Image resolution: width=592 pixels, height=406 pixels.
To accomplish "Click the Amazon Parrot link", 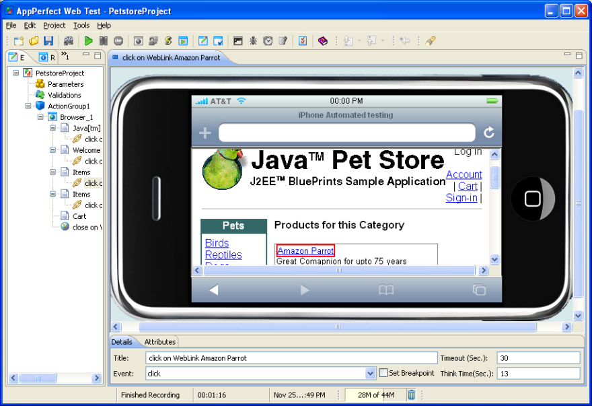I will click(x=305, y=250).
